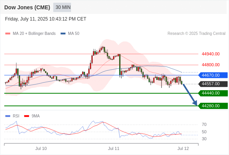229x155 pixels.
Task: Click the RSI 30 level label
Action: point(204,139)
